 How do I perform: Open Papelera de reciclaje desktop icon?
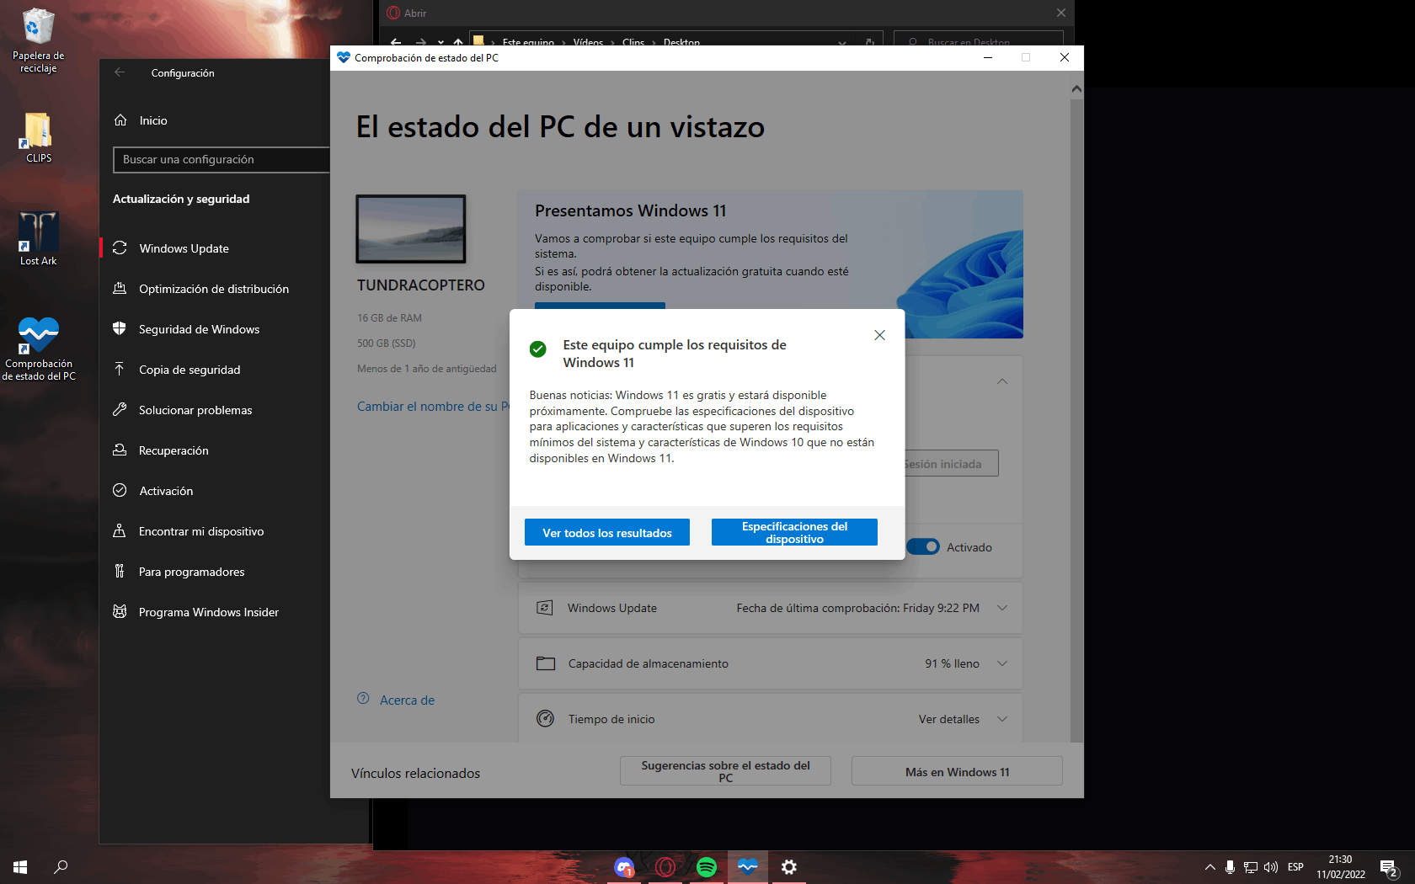click(38, 40)
